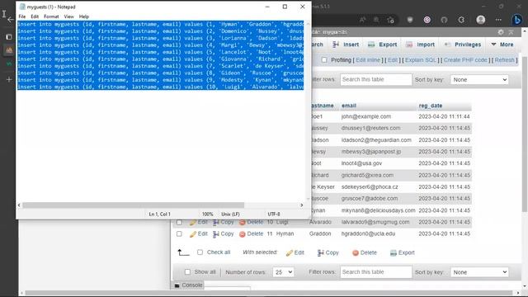Tick the checkbox for row 10 Luigi
Screen dimensions: 528x297
179,222
